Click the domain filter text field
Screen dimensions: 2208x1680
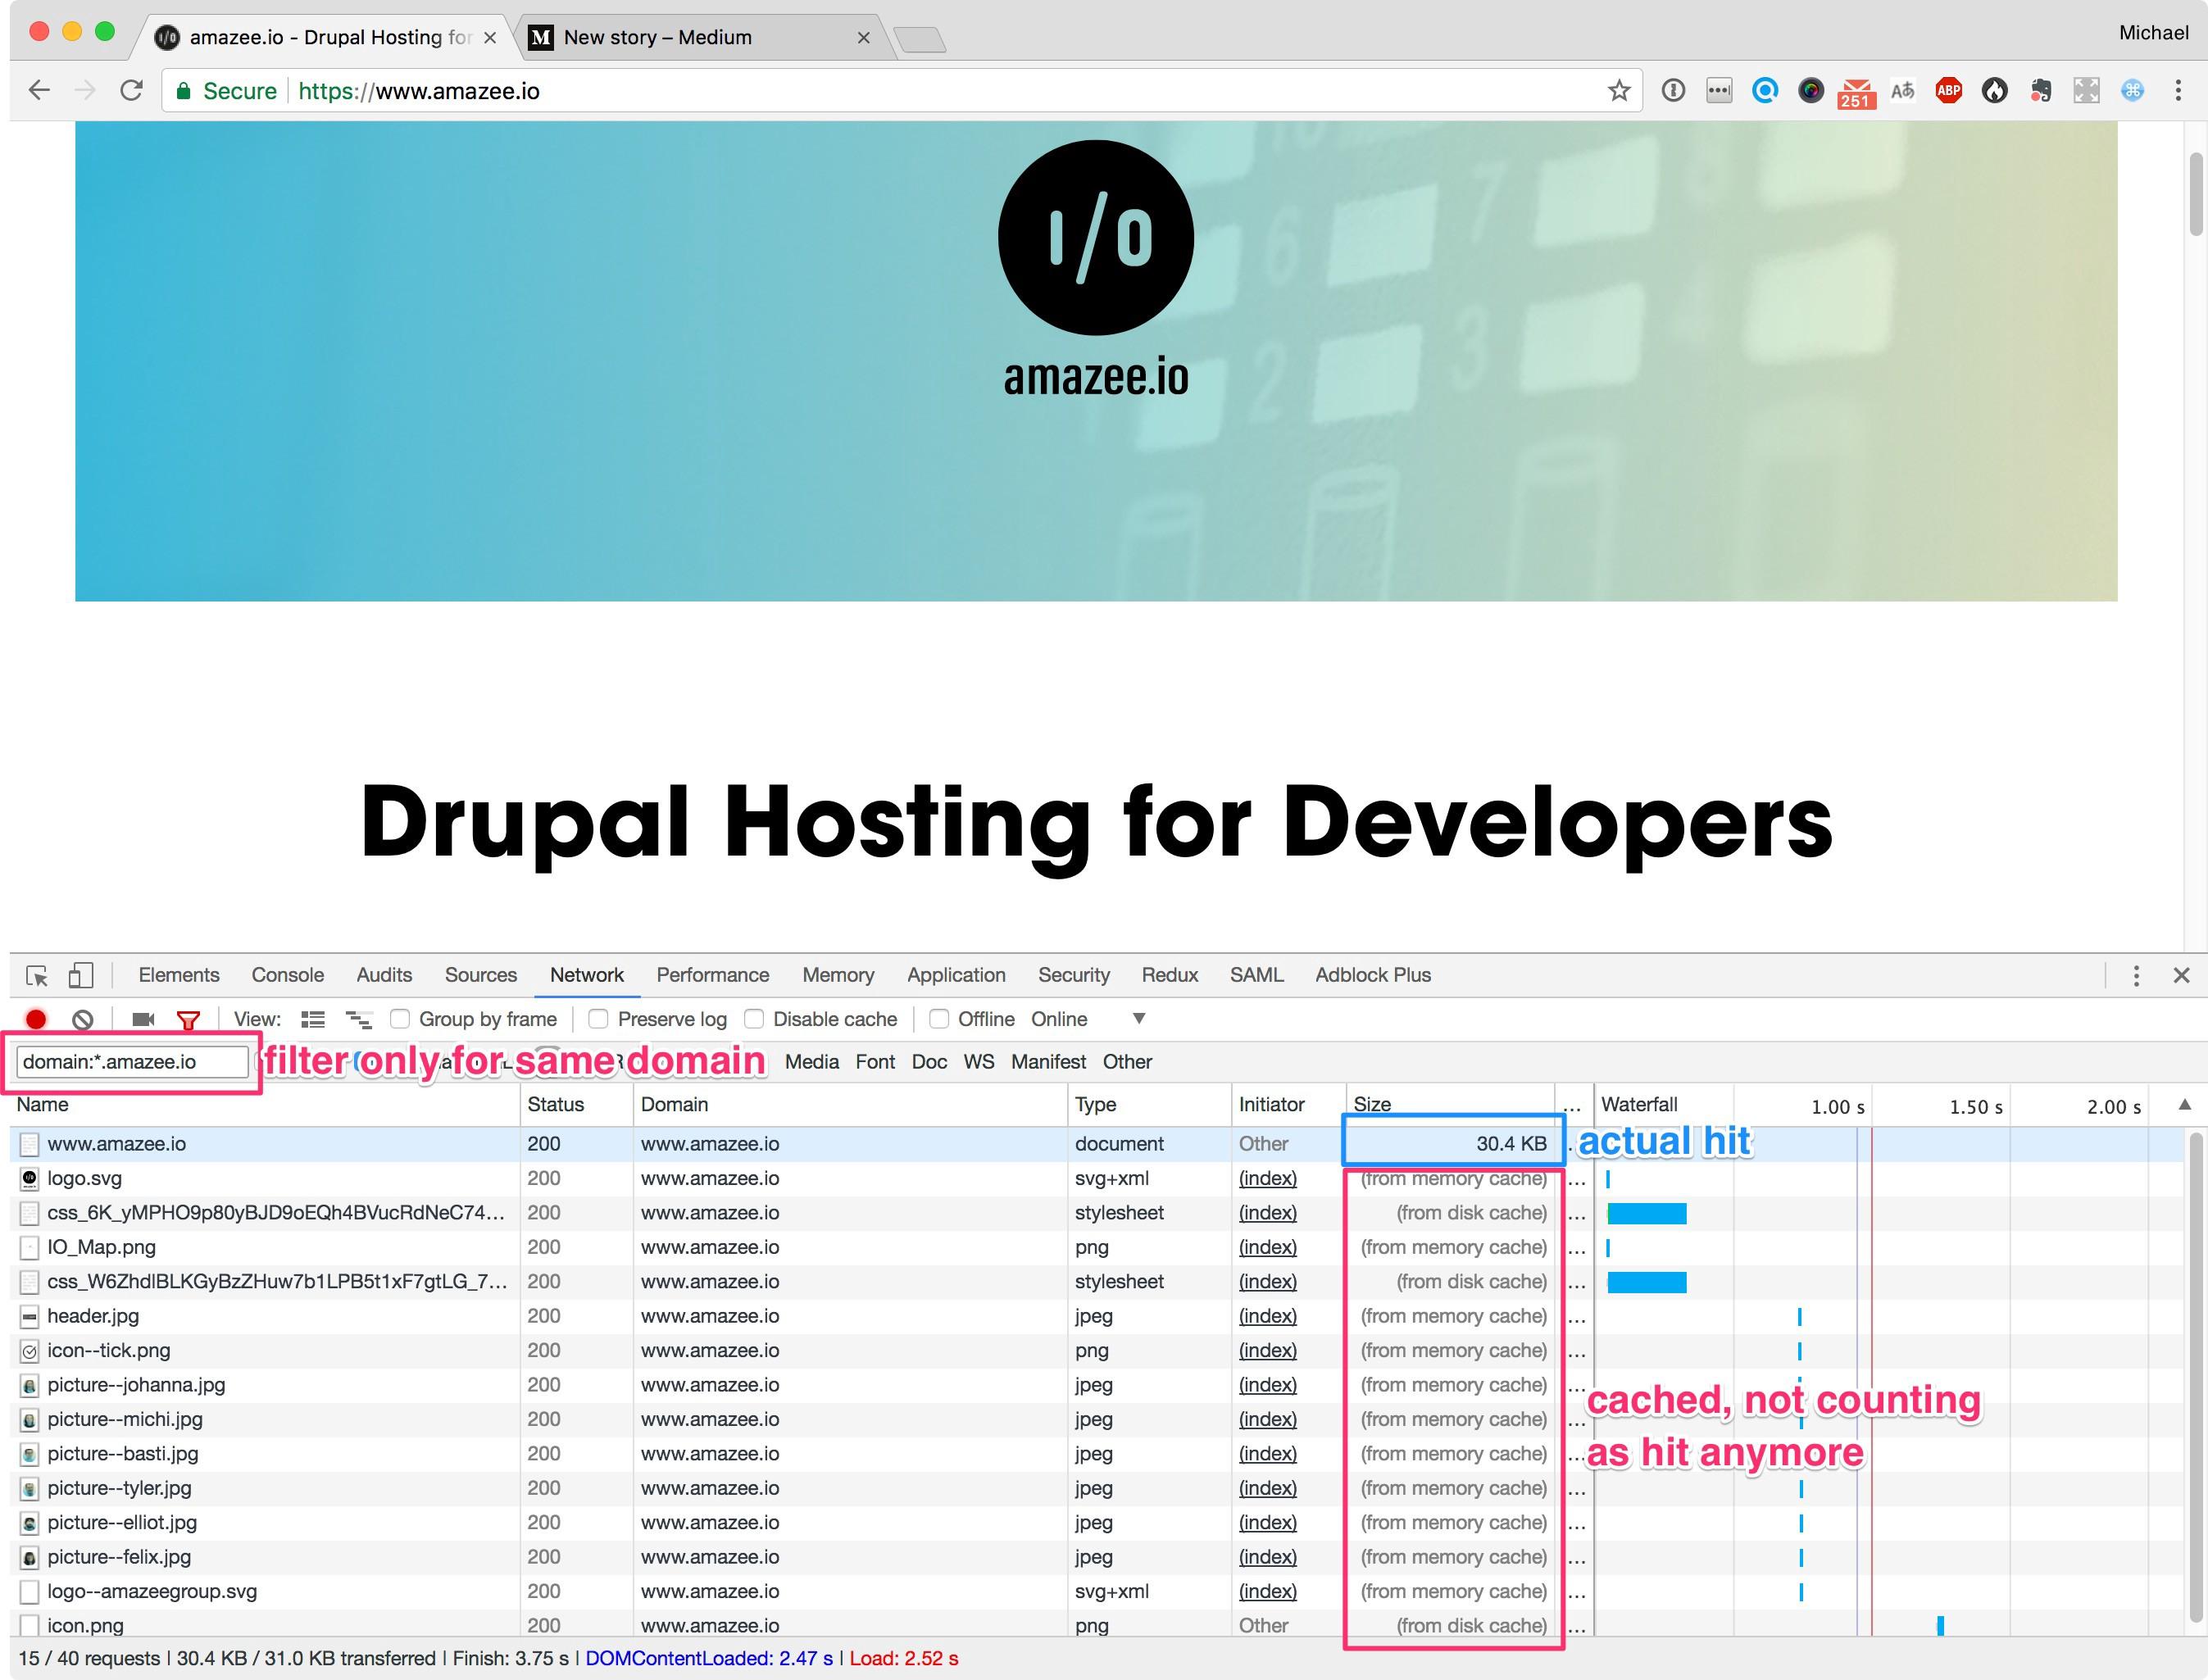coord(131,1062)
